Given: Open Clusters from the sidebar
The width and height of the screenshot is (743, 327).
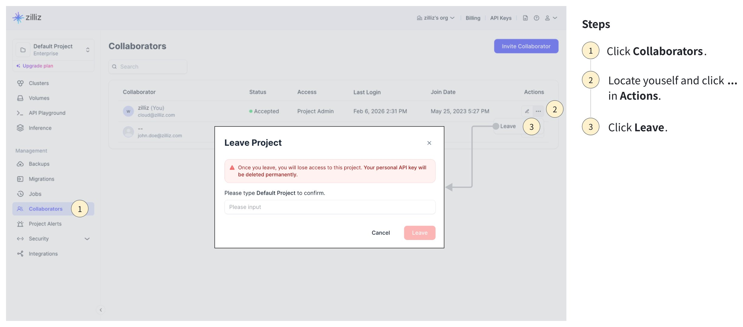Looking at the screenshot, I should 39,83.
